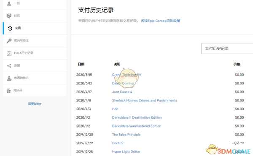
Task: Open the 付款 payment wallet icon
Action: pos(9,16)
